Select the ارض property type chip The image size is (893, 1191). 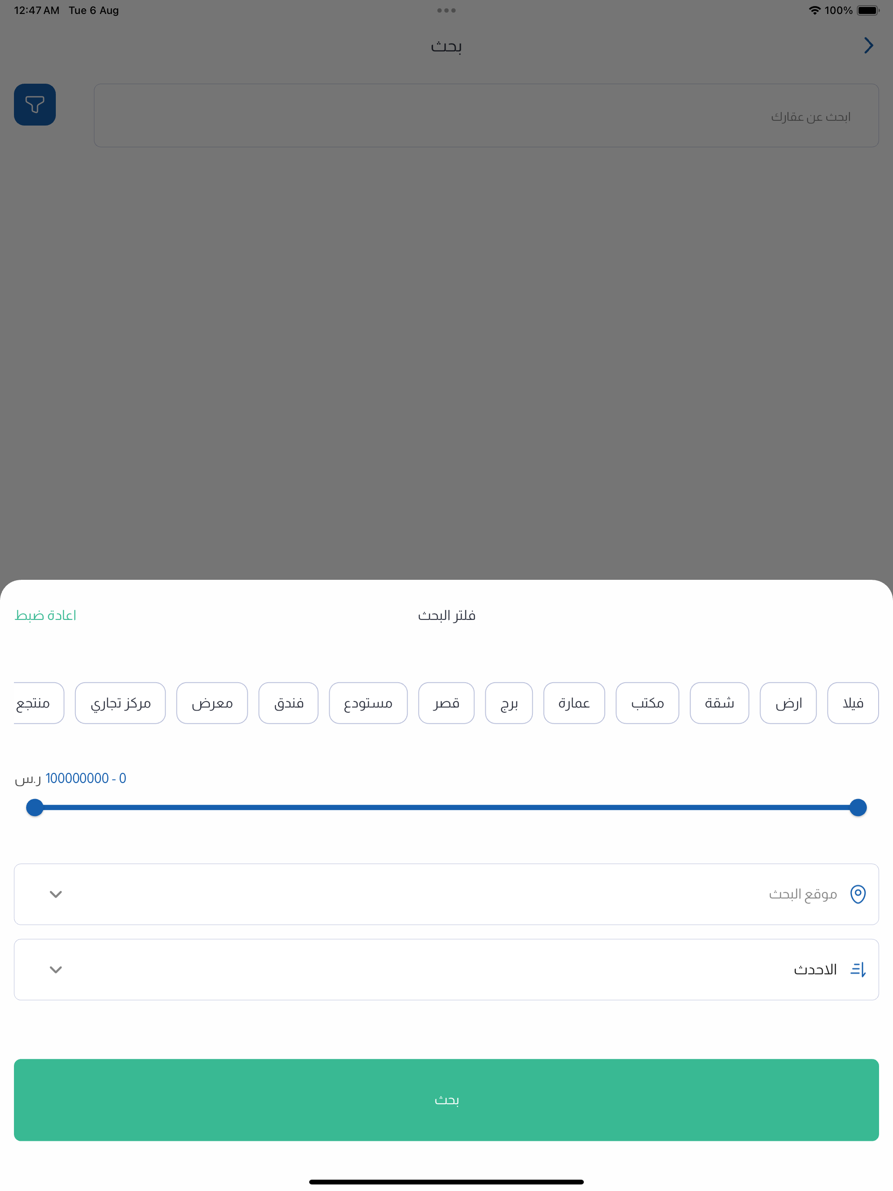coord(788,703)
